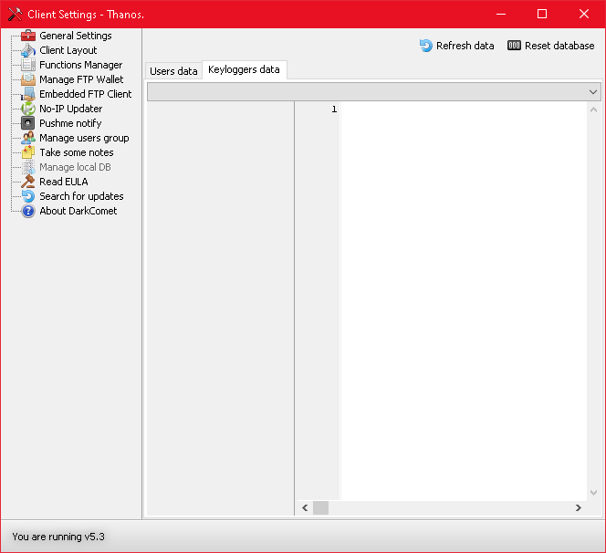Select Read EULA entry

click(63, 182)
